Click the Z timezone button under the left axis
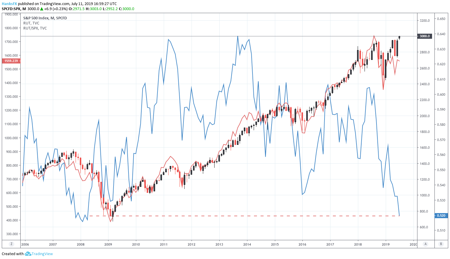Screen dimensions: 450x259 tap(11, 244)
